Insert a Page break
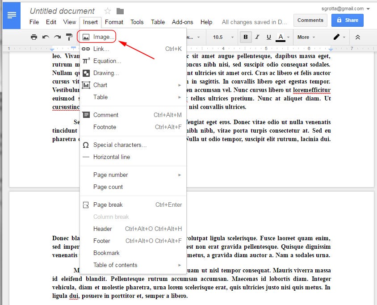The image size is (377, 305). click(x=133, y=205)
